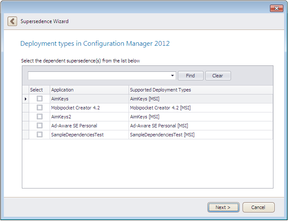
Task: Sort by the Application column header
Action: [89, 90]
